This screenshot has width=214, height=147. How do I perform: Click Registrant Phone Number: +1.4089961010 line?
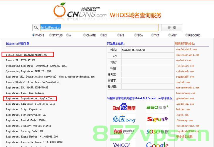coord(32,137)
